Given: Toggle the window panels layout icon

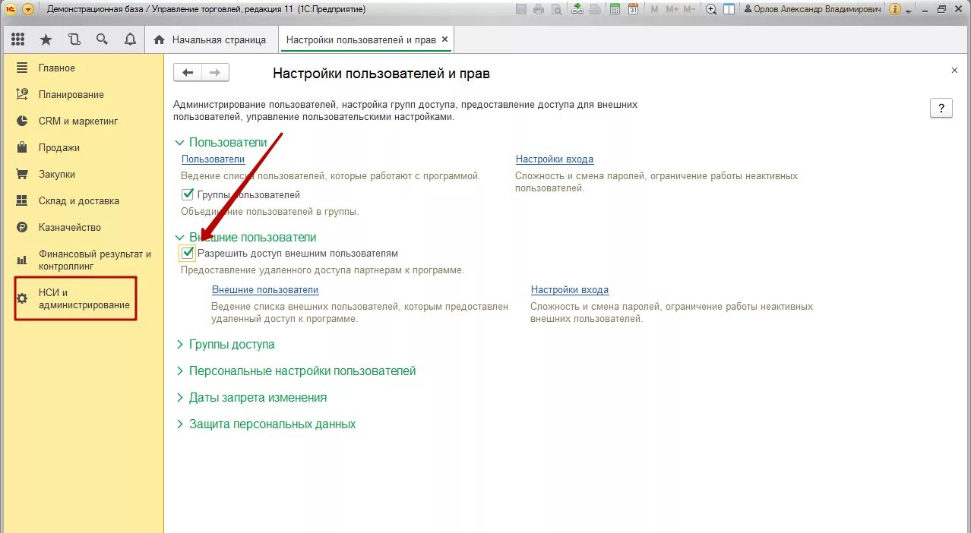Looking at the screenshot, I should click(x=729, y=9).
